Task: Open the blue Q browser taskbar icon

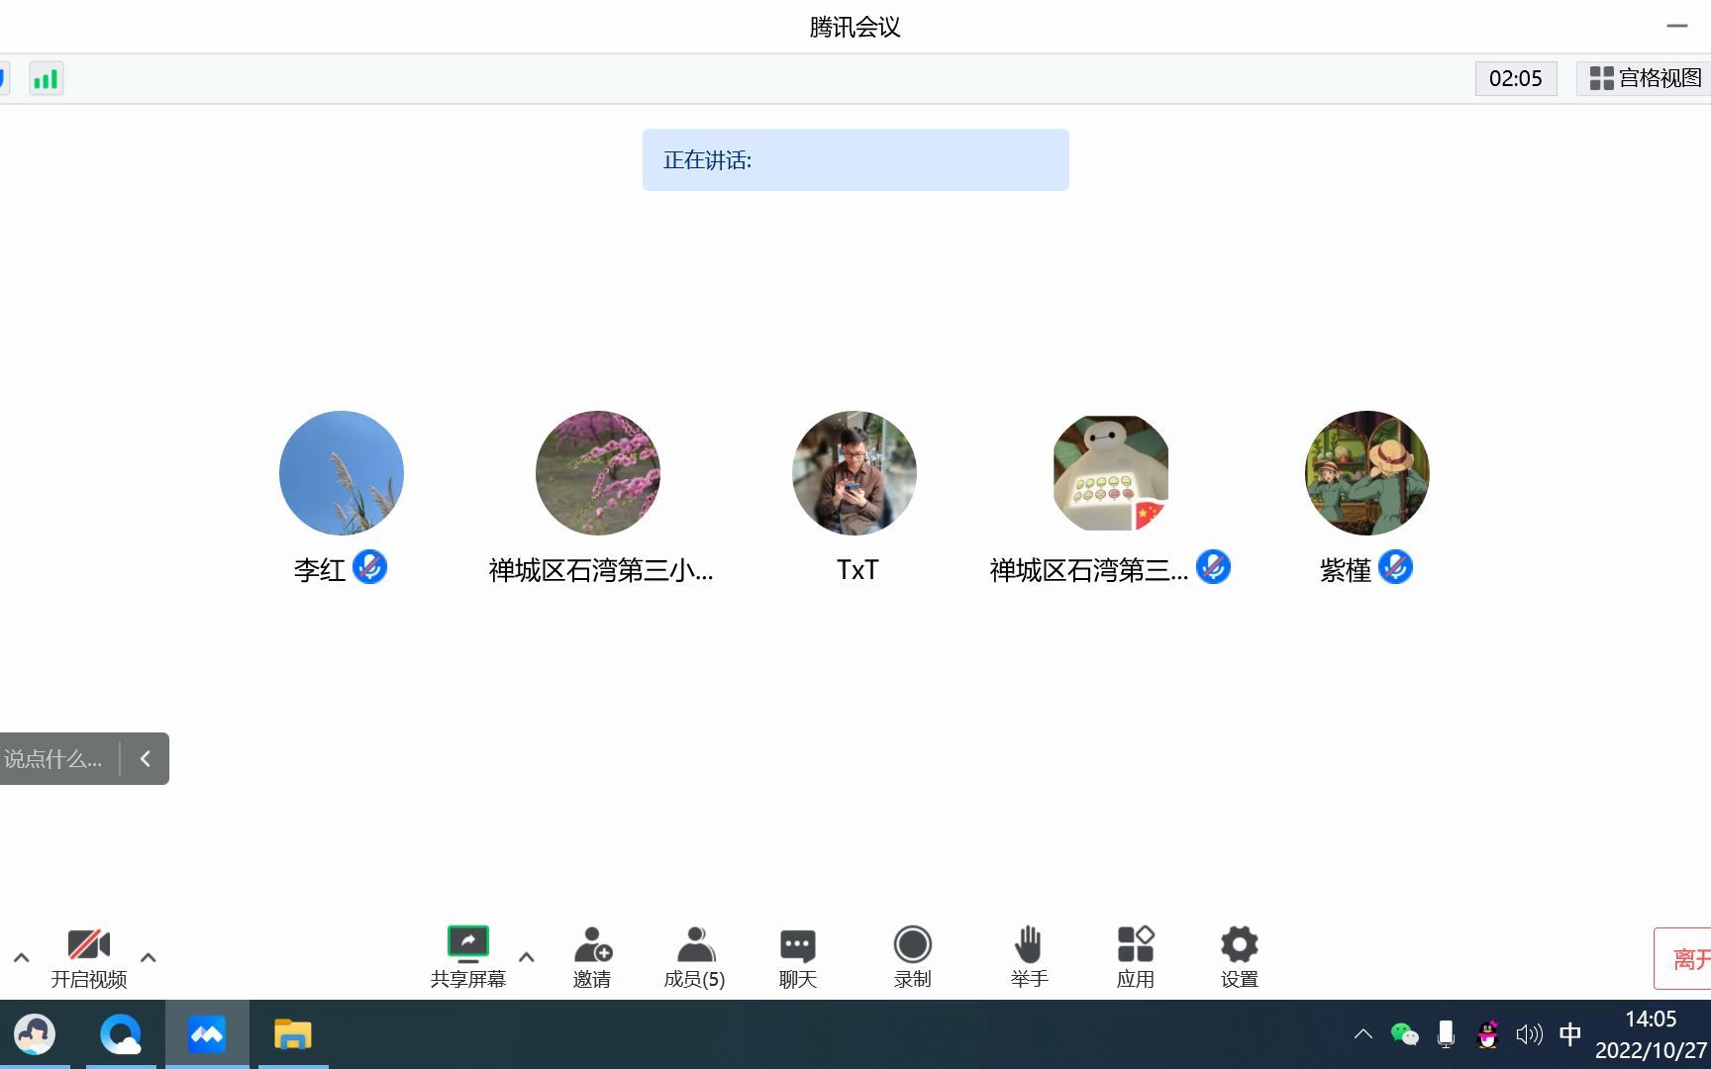Action: (121, 1035)
